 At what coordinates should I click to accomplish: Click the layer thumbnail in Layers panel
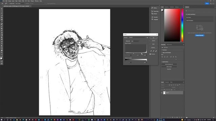(164, 93)
